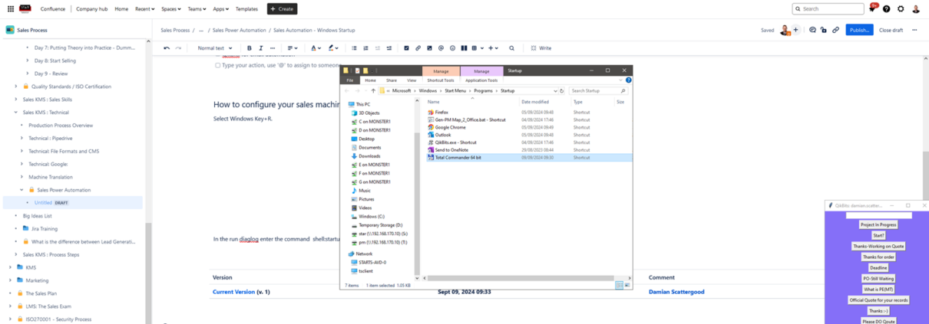Indent the current list item

click(x=389, y=48)
